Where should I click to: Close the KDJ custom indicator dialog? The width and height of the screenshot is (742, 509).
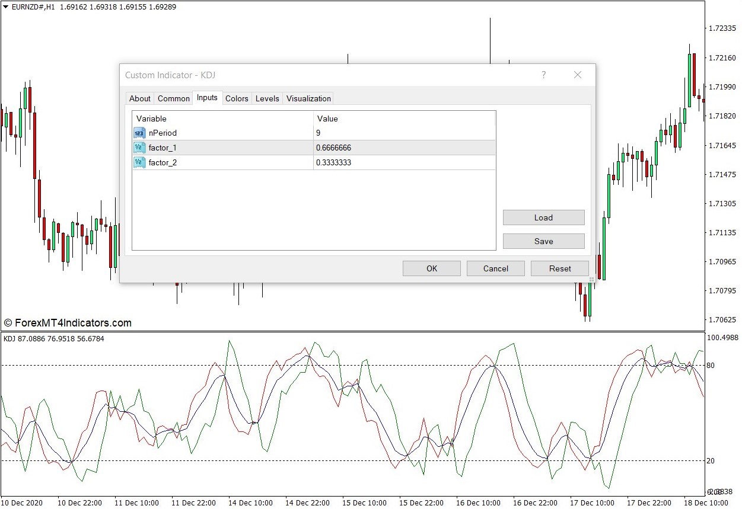[578, 75]
